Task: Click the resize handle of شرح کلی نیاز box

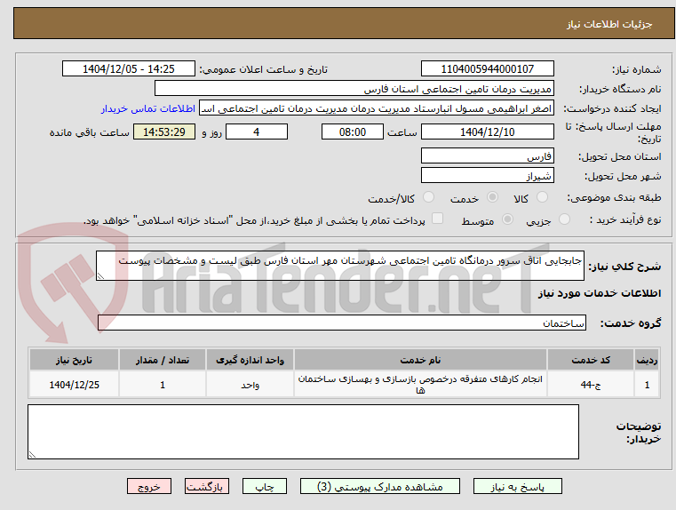Action: (x=100, y=276)
